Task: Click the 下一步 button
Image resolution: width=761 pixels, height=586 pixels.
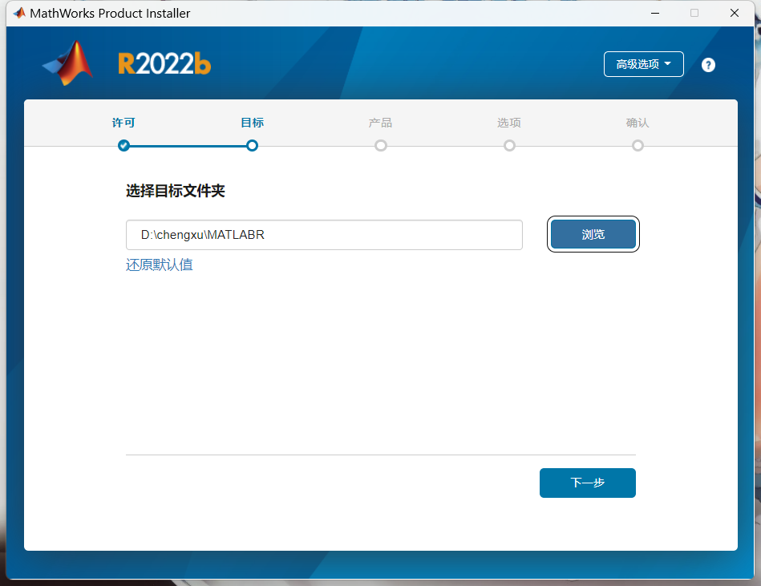Action: point(587,483)
